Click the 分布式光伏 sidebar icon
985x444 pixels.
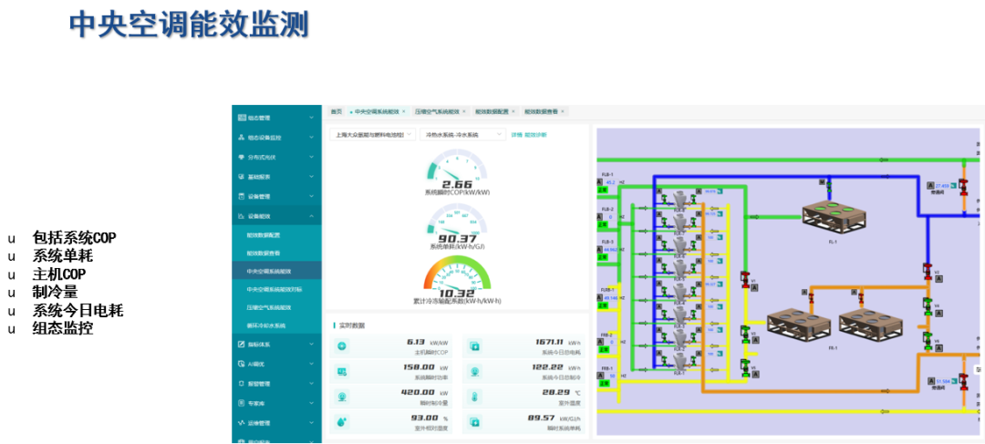pos(242,157)
